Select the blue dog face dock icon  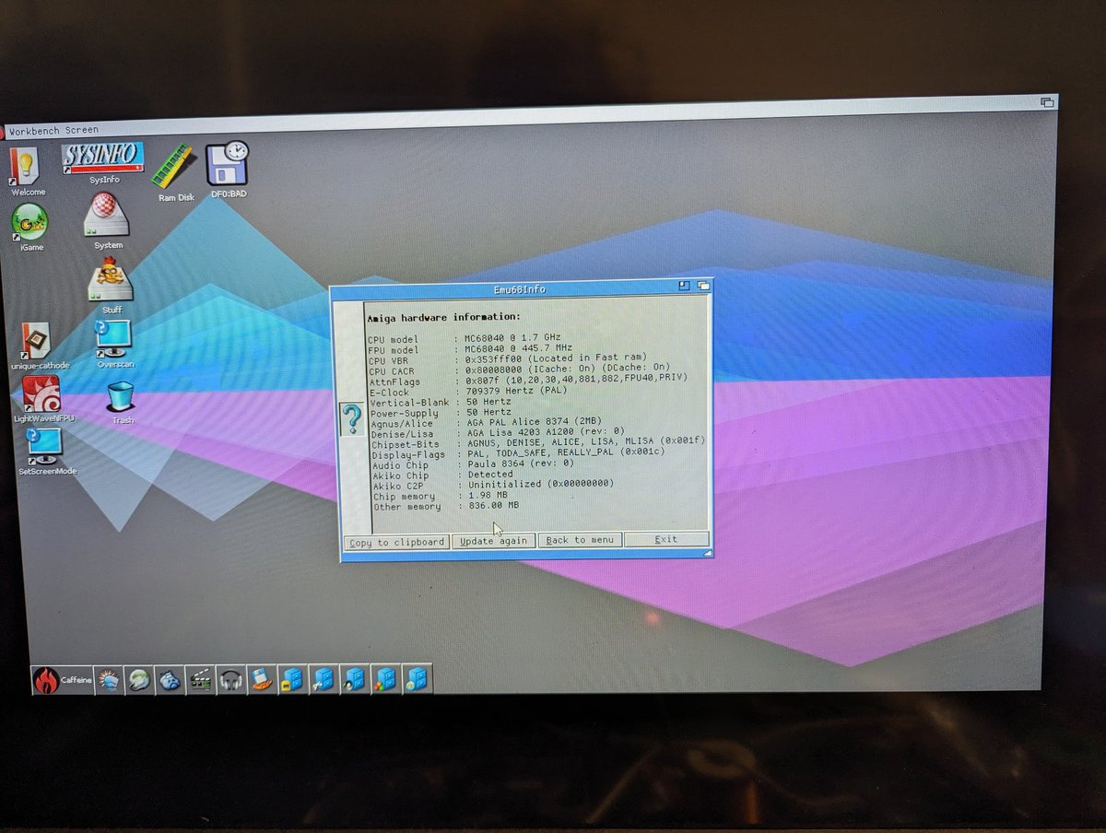[x=171, y=680]
